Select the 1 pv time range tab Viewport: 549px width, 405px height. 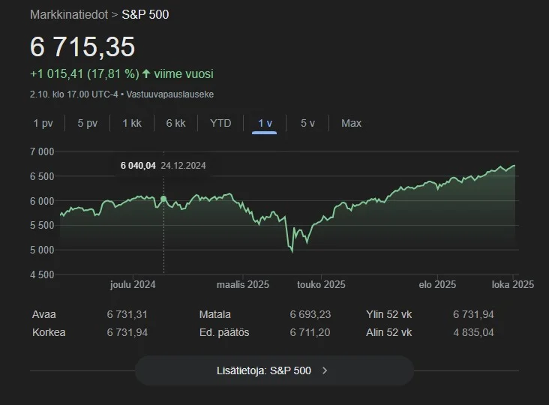43,123
